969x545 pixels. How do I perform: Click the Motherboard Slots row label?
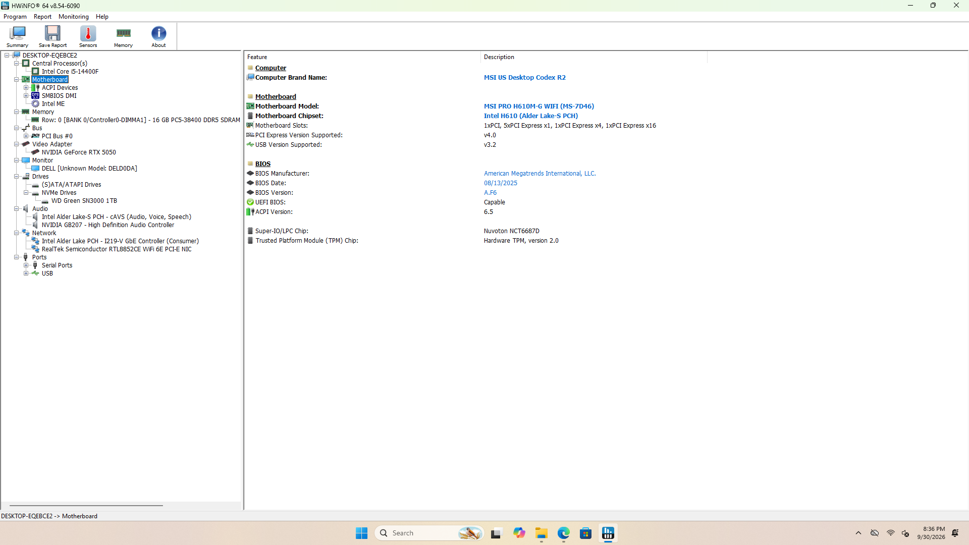[282, 126]
